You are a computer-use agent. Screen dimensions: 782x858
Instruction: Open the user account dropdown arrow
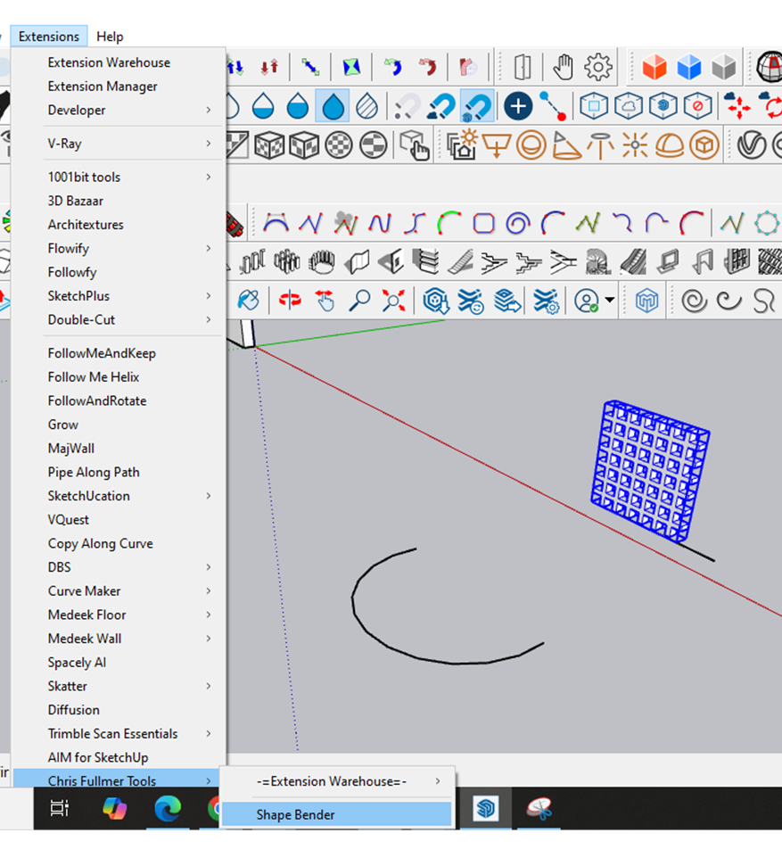609,301
